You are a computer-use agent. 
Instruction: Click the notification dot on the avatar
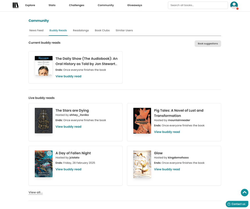pyautogui.click(x=238, y=9)
